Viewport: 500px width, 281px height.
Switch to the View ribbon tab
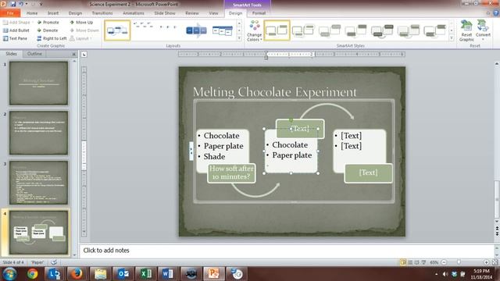pyautogui.click(x=213, y=13)
